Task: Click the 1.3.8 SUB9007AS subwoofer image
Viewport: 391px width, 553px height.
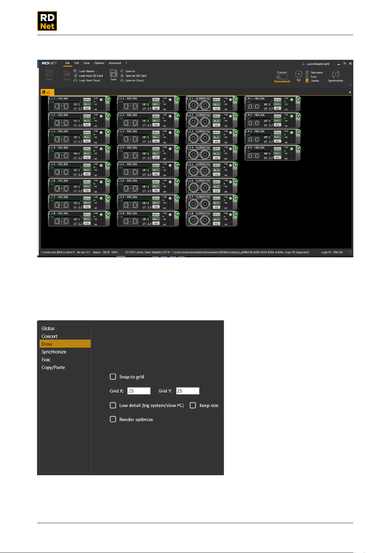Action: (x=199, y=220)
